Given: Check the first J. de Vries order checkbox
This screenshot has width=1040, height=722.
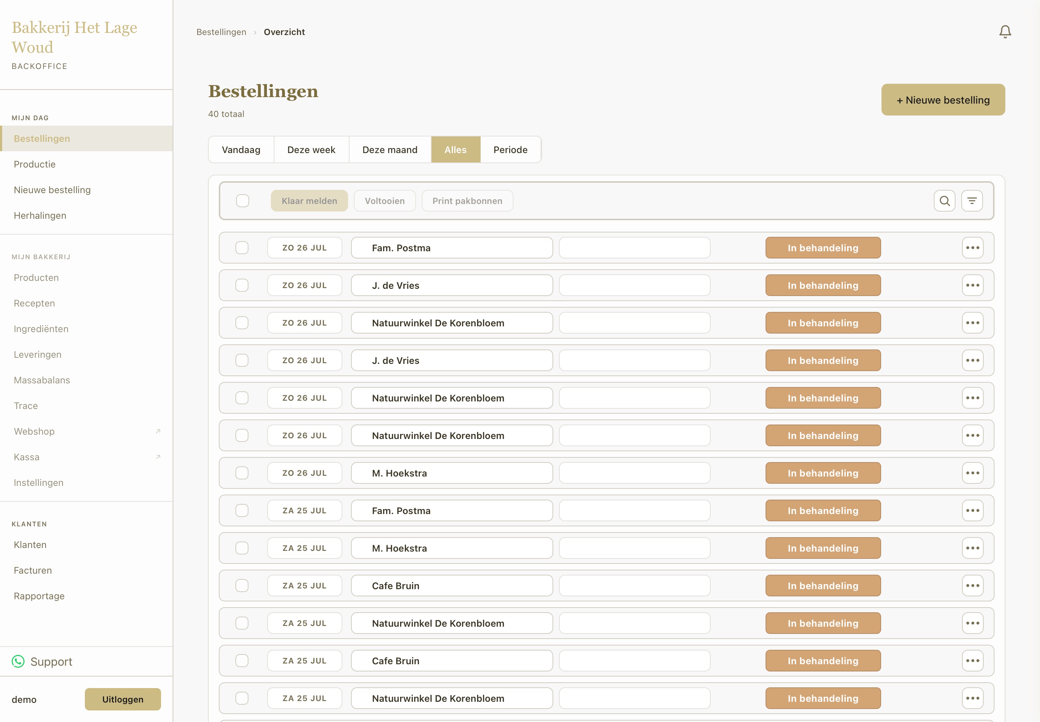Looking at the screenshot, I should click(x=242, y=286).
